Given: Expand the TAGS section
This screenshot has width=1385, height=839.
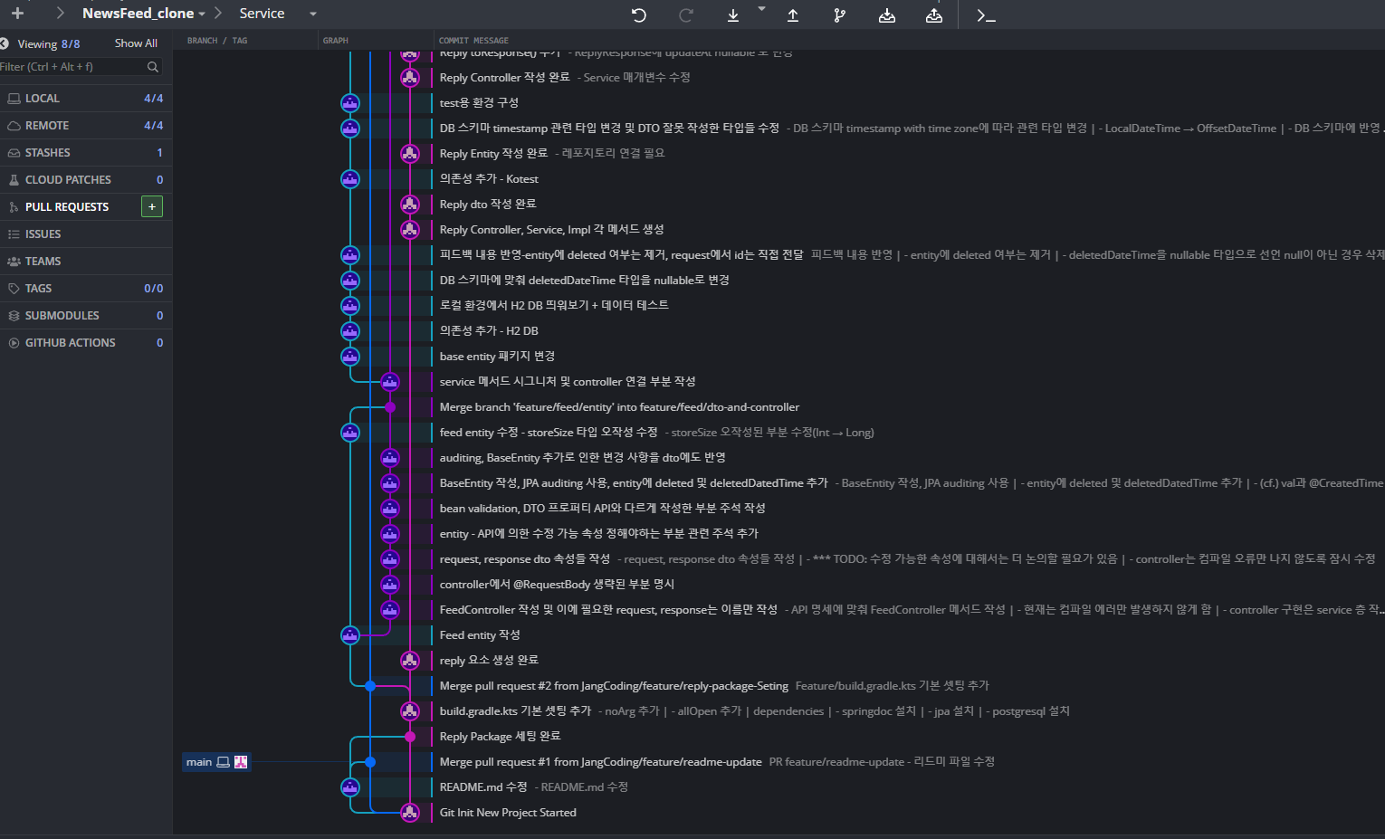Looking at the screenshot, I should click(86, 289).
